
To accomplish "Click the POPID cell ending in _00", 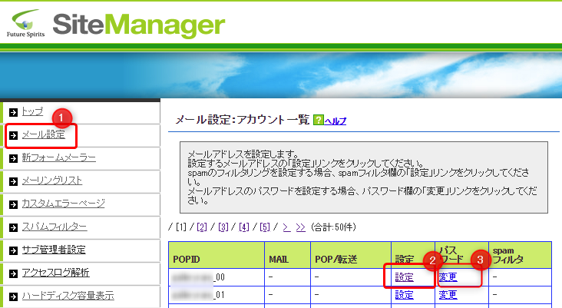I will [x=217, y=277].
